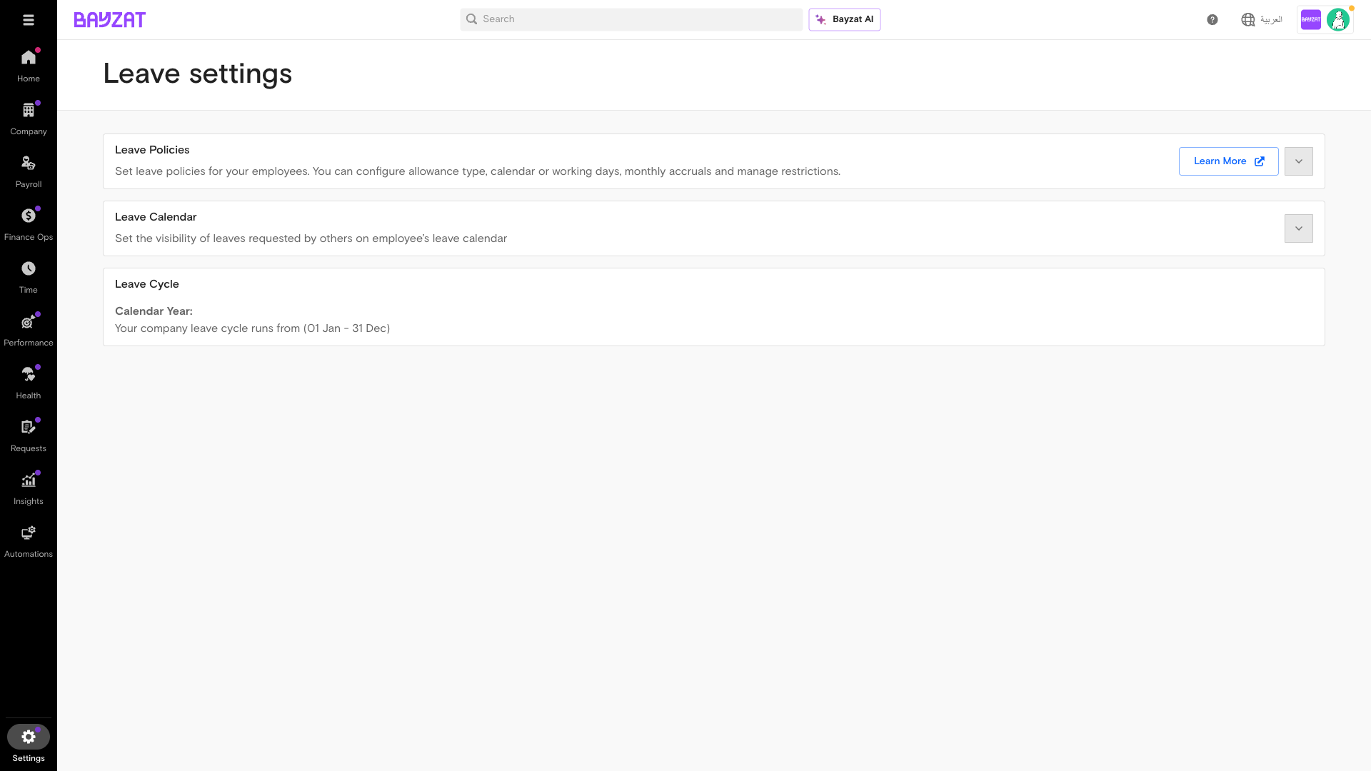Click the purple Bayzat company badge
Image resolution: width=1371 pixels, height=771 pixels.
click(x=1311, y=20)
